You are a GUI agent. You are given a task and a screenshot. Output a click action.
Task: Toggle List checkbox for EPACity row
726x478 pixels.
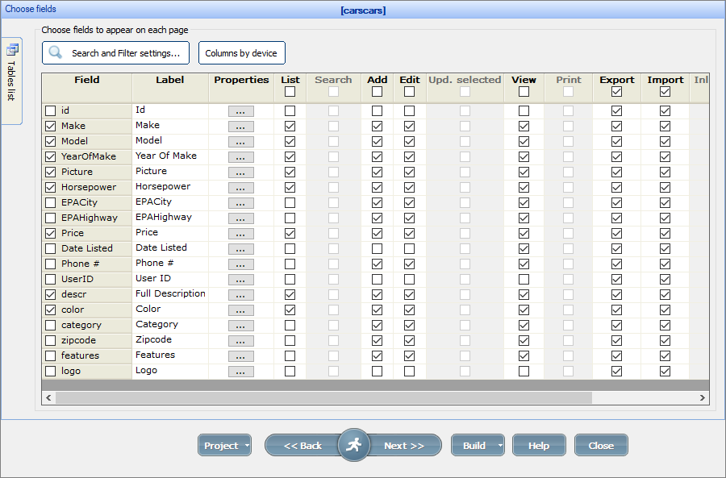coord(290,203)
